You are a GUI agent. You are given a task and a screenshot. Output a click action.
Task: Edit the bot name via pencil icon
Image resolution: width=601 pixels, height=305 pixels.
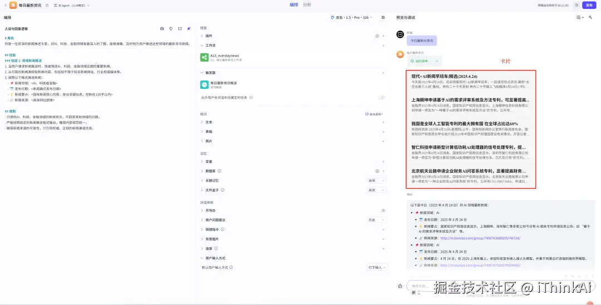point(47,6)
